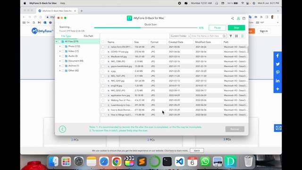Screen dimensions: 302x170
Task: Open the Apple menu
Action: pyautogui.click(x=25, y=3)
